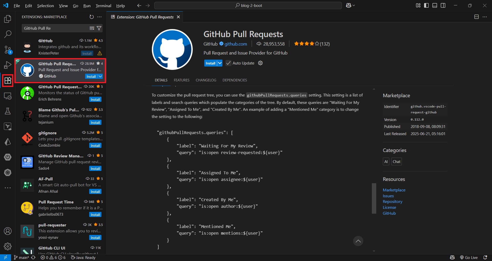The image size is (492, 261).
Task: Open editor more actions ellipsis
Action: coord(485,17)
